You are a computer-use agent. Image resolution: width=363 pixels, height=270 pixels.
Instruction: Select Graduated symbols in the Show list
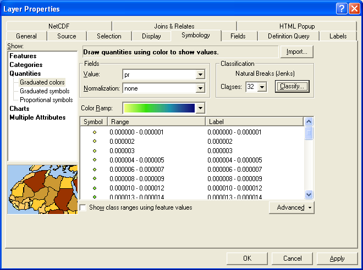(45, 91)
